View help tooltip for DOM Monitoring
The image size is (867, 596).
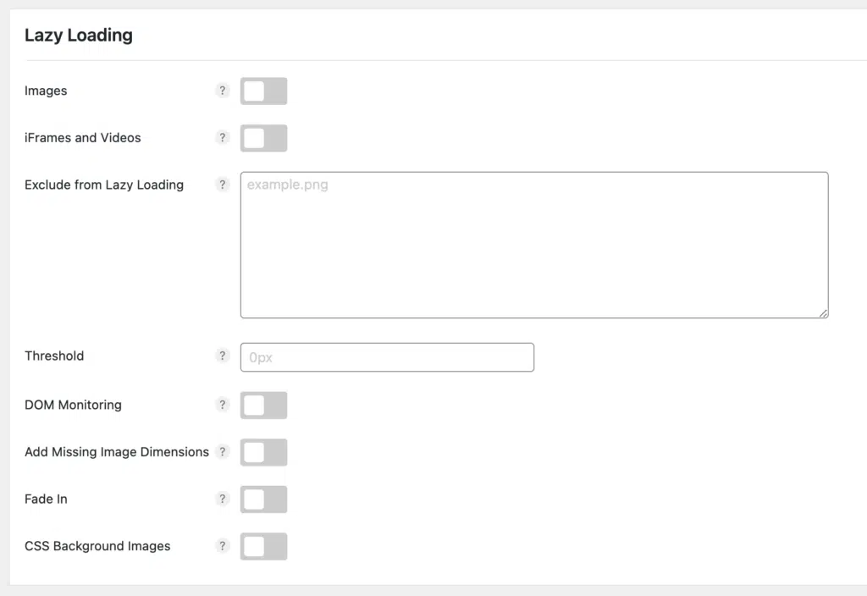223,405
